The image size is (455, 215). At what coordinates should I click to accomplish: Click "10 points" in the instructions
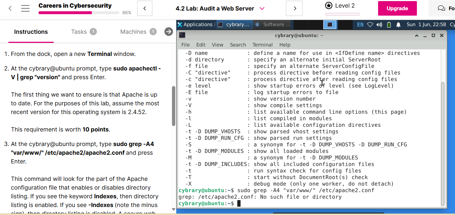[x=95, y=129]
